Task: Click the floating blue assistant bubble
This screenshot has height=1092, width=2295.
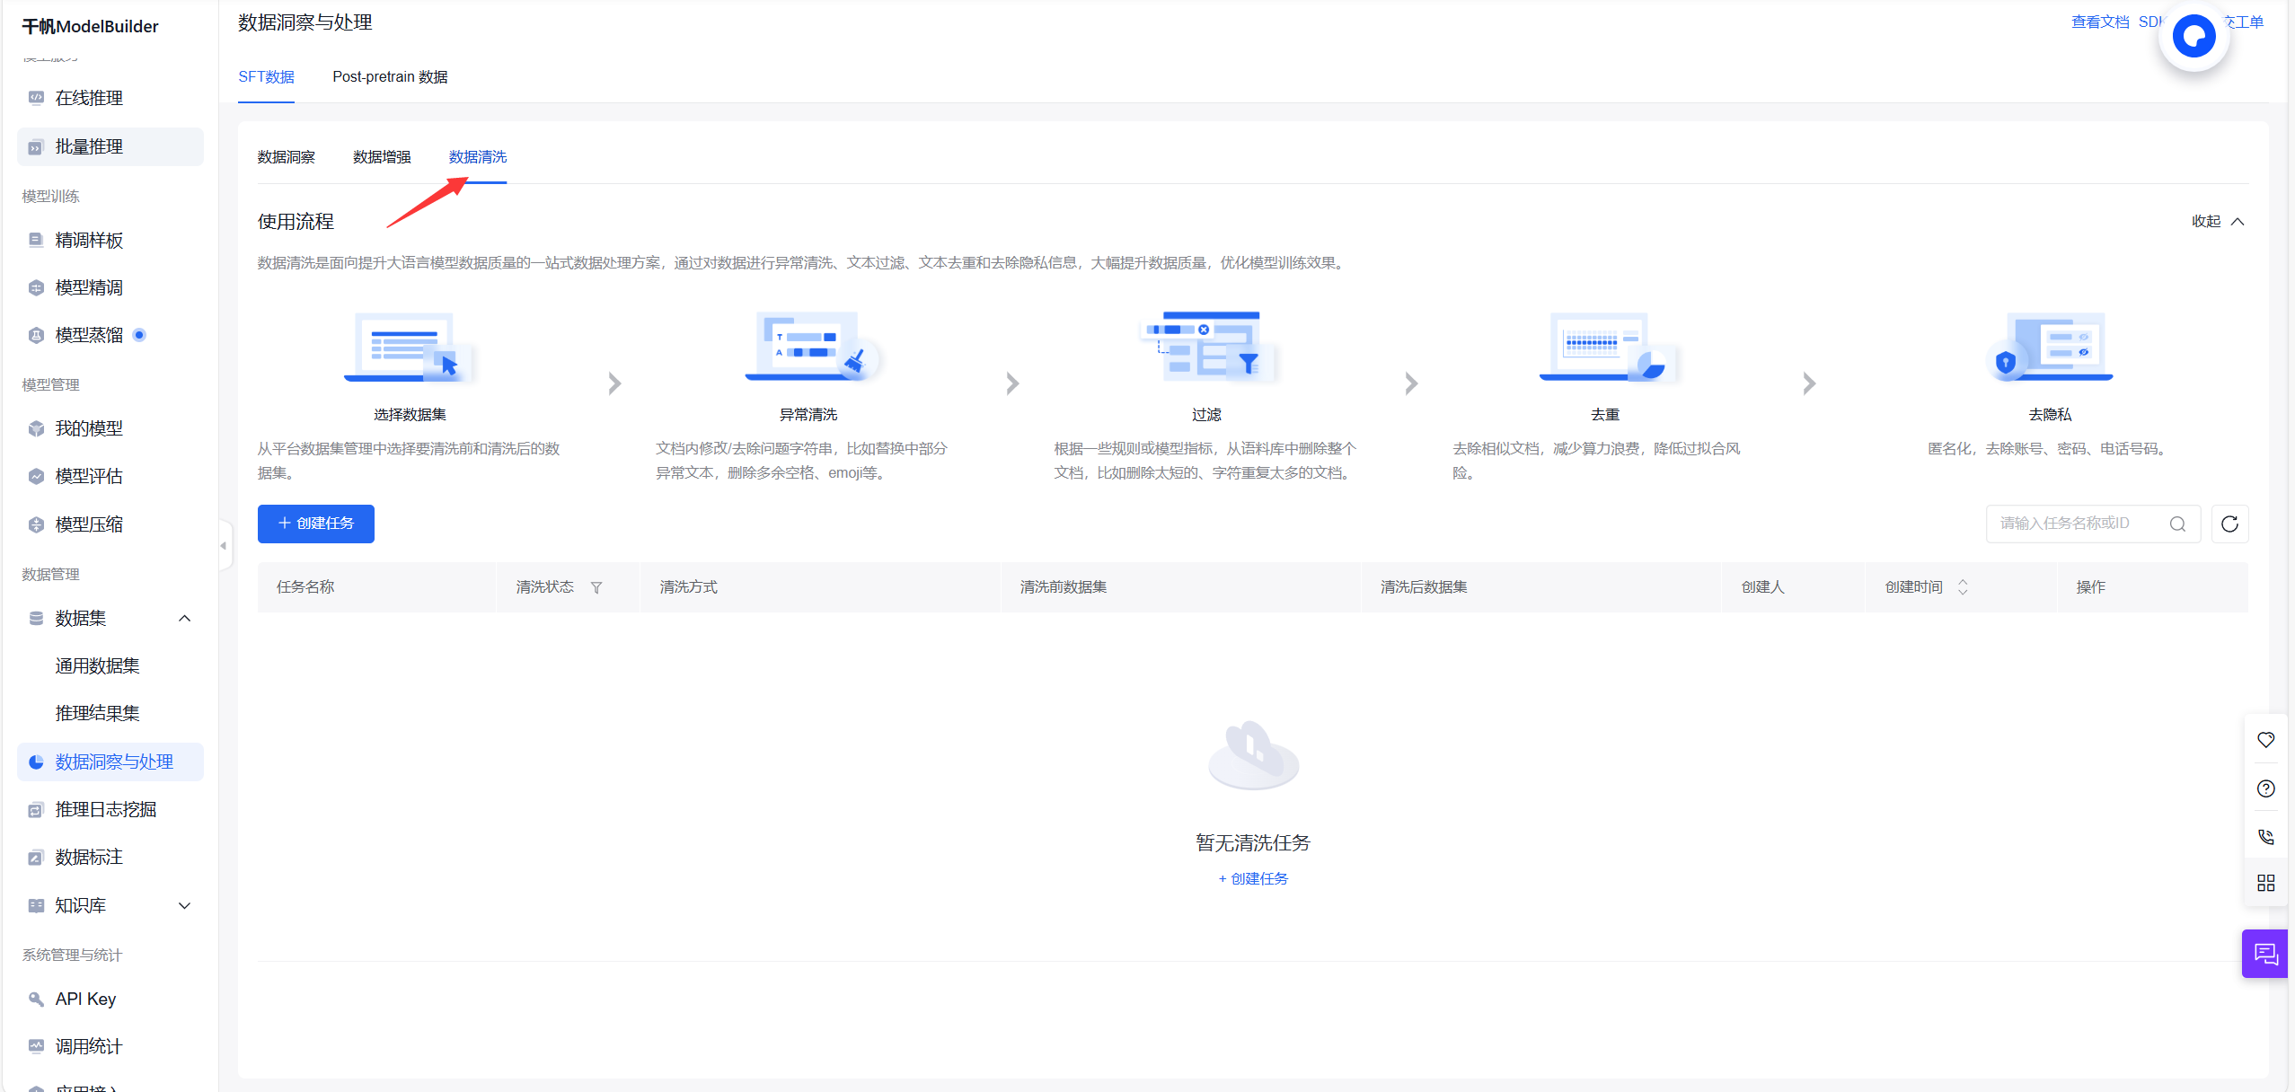Action: click(2193, 37)
